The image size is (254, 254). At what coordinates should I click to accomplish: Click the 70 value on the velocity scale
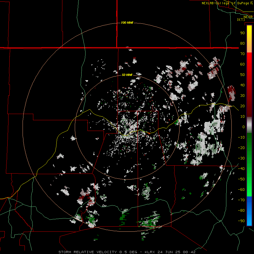242,54
